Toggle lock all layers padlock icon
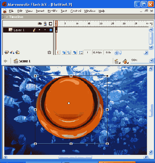The image size is (155, 163). click(45, 24)
